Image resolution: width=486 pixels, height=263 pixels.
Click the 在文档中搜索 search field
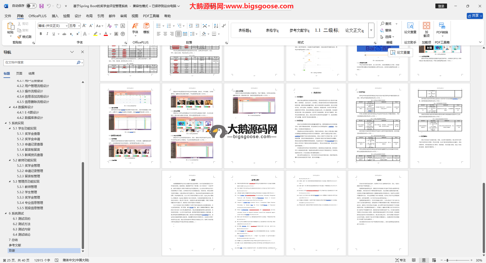(x=40, y=62)
